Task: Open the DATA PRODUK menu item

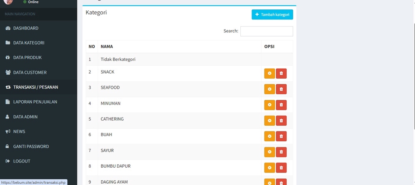Action: [38, 57]
